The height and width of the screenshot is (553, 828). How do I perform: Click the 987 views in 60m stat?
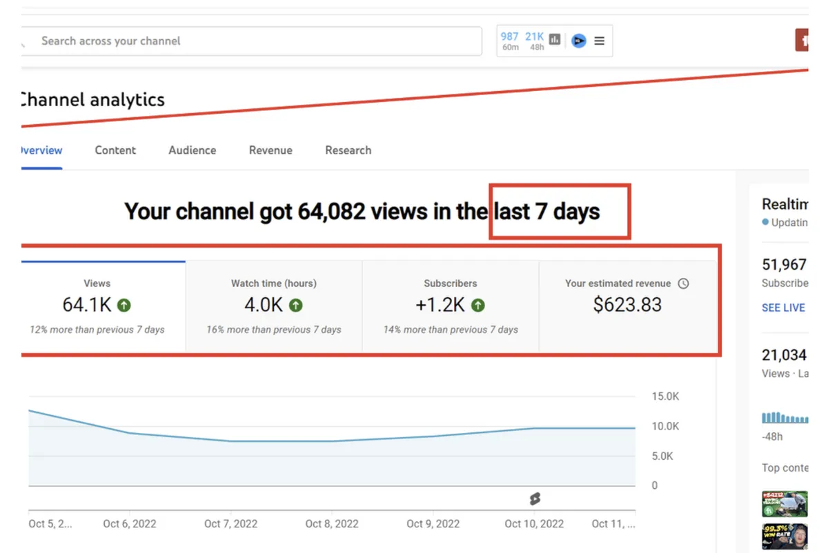(x=510, y=41)
